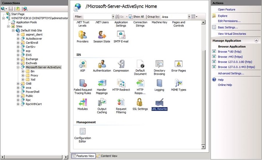Viewport: 262px width, 160px height.
Task: Expand the owa tree node
Action: (x=18, y=88)
